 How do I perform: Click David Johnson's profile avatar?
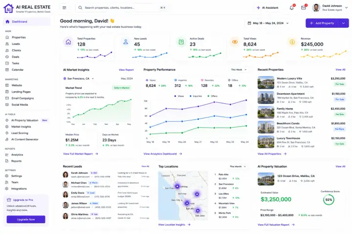[316, 8]
